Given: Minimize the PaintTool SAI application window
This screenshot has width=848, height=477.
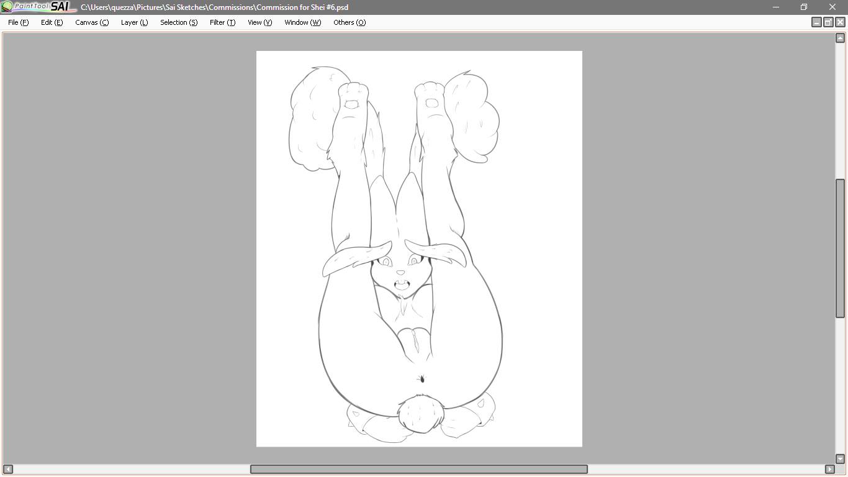Looking at the screenshot, I should coord(775,7).
